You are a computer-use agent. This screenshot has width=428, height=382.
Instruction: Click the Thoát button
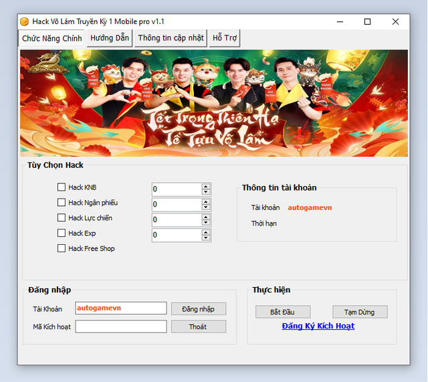pos(198,326)
